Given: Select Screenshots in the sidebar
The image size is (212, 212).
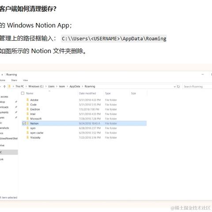Looking at the screenshot, I should [4, 128].
